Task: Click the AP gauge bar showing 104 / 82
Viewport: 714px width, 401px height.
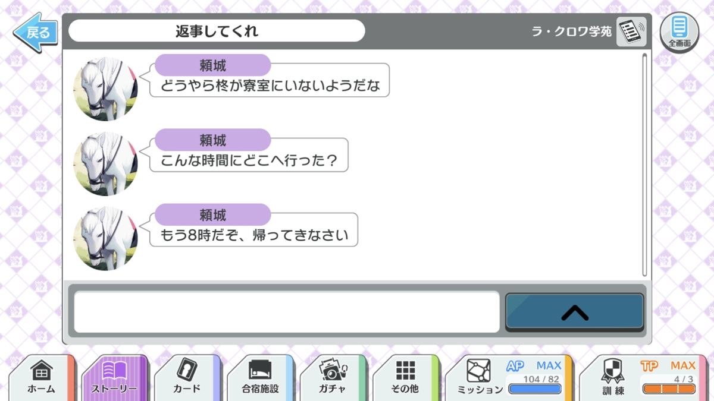Action: tap(535, 389)
